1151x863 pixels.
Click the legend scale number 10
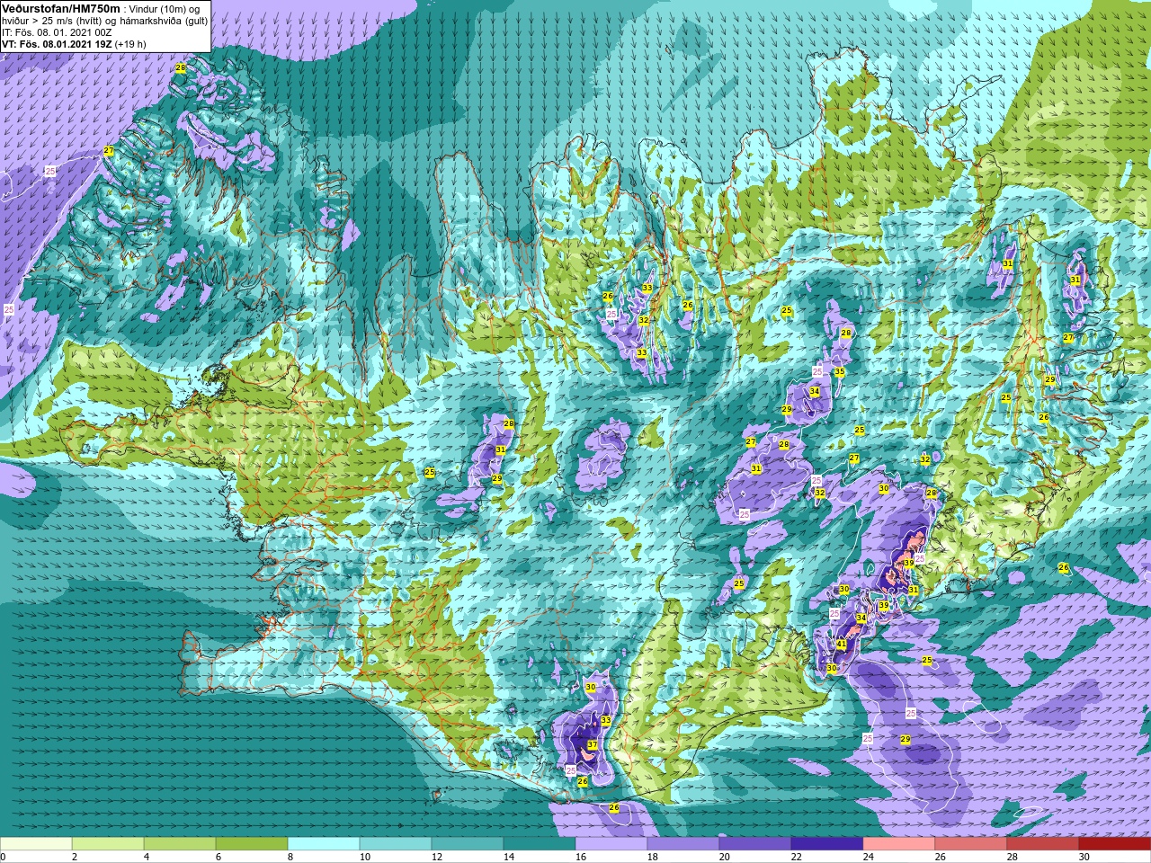click(363, 857)
